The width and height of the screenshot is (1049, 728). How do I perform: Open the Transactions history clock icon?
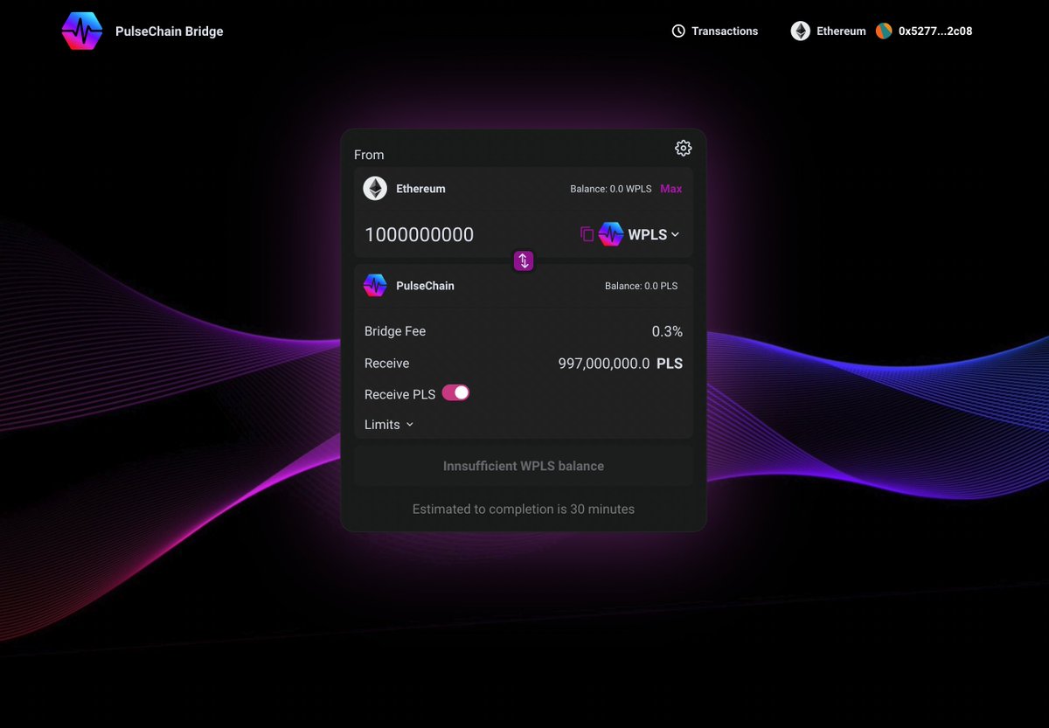click(678, 31)
